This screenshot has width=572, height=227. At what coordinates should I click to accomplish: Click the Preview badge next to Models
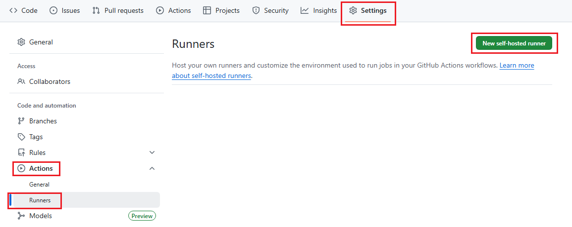(142, 216)
